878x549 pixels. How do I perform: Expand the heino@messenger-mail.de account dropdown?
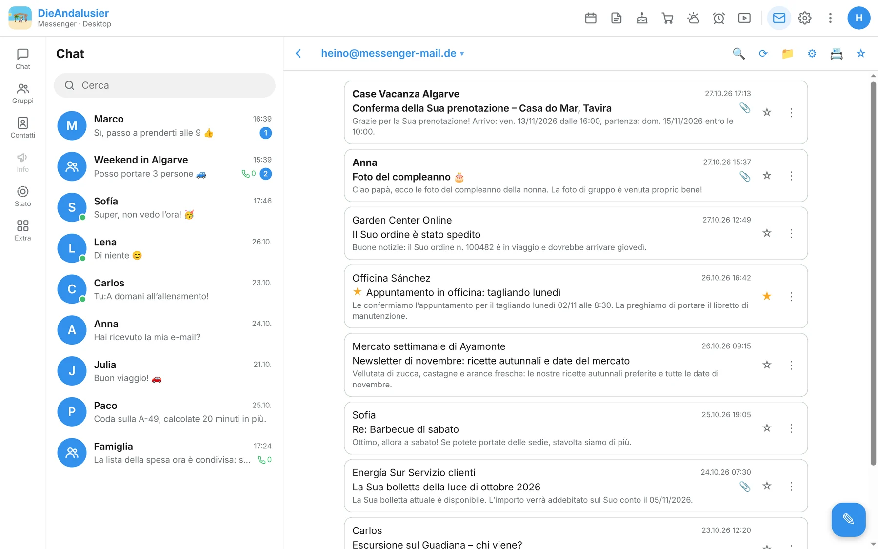[393, 53]
